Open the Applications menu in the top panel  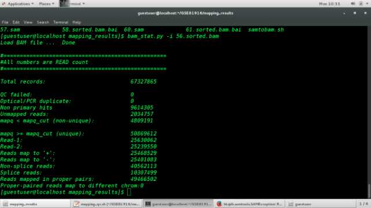point(18,4)
